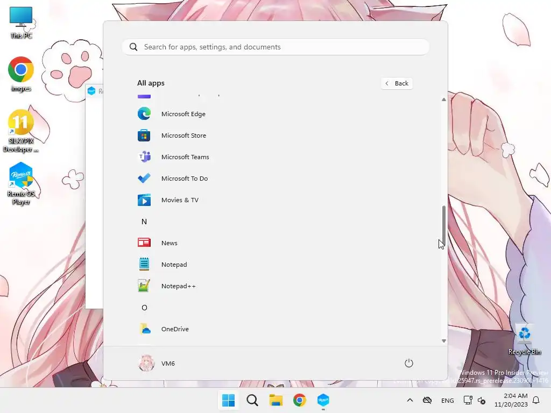Jump to letter O section header
The width and height of the screenshot is (551, 413).
144,307
